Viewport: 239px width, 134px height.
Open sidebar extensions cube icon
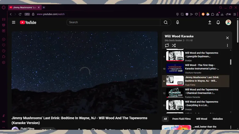pyautogui.click(x=4, y=57)
